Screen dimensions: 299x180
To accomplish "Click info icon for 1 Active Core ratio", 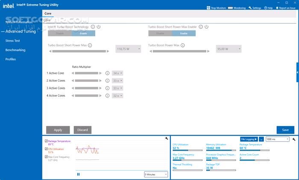I will 107,73.
